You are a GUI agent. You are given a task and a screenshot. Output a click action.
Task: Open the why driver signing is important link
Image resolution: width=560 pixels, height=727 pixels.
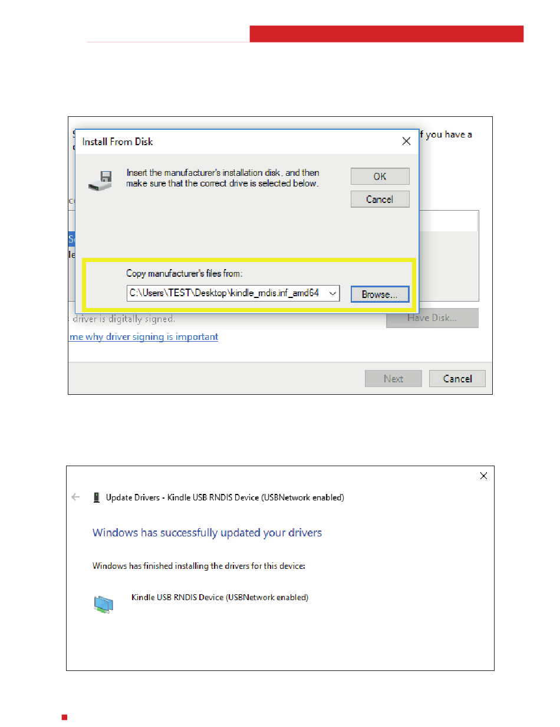point(143,336)
